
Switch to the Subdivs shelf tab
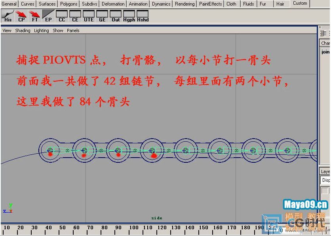click(x=89, y=4)
